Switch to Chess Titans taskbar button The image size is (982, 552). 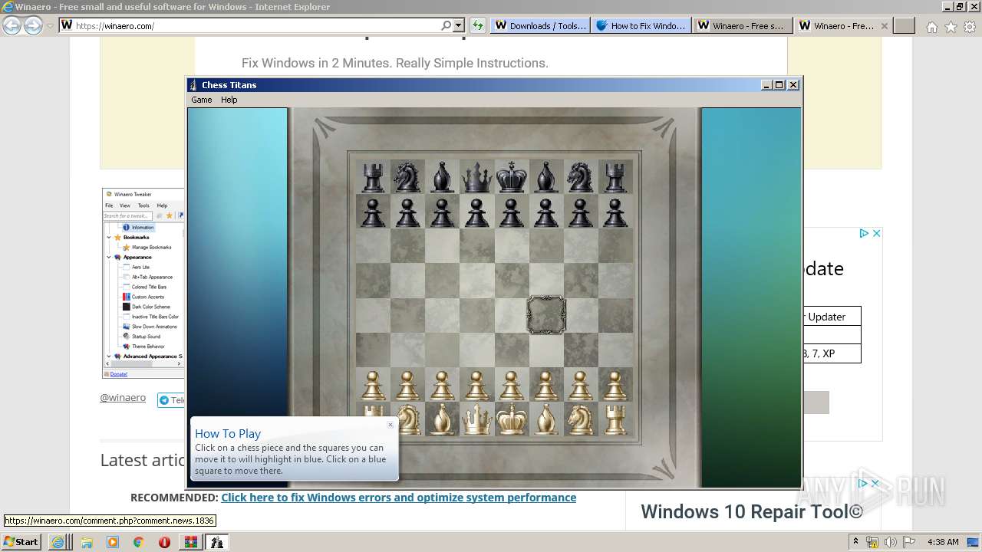(217, 542)
